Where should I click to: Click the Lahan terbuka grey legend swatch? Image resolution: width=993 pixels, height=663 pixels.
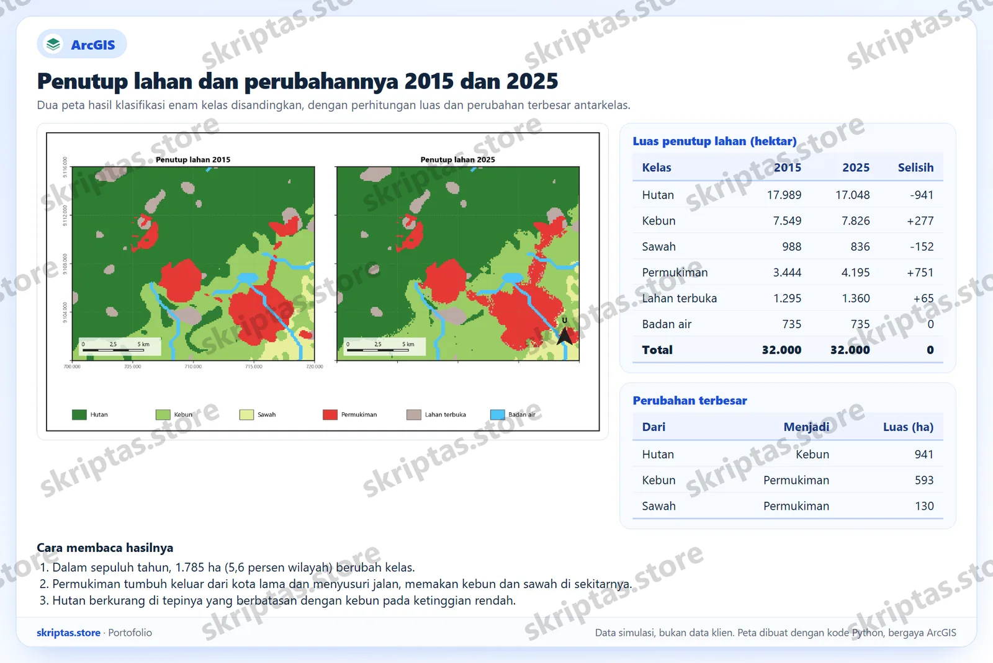click(414, 414)
